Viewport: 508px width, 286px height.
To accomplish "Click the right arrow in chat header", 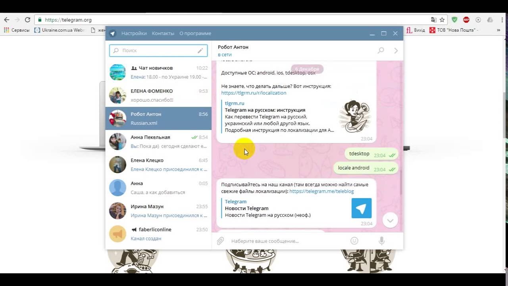I will (x=396, y=50).
